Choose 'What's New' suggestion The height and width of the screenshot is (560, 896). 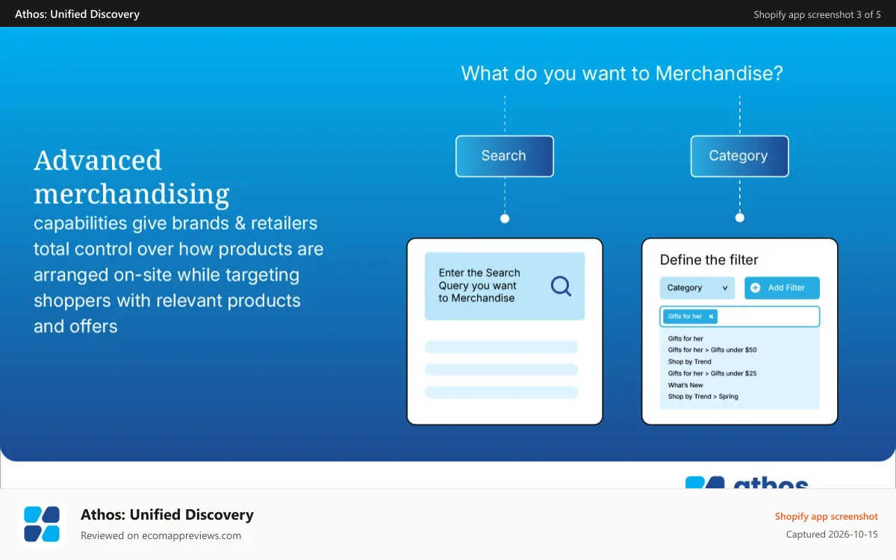click(685, 385)
